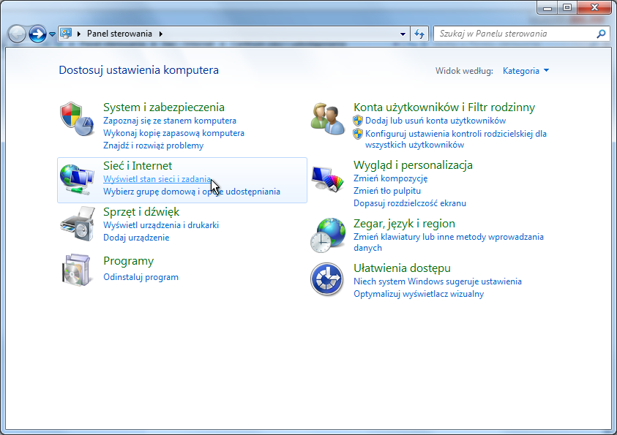Click the Sprzęt i dźwięk printer icon
Image resolution: width=617 pixels, height=435 pixels.
click(77, 224)
